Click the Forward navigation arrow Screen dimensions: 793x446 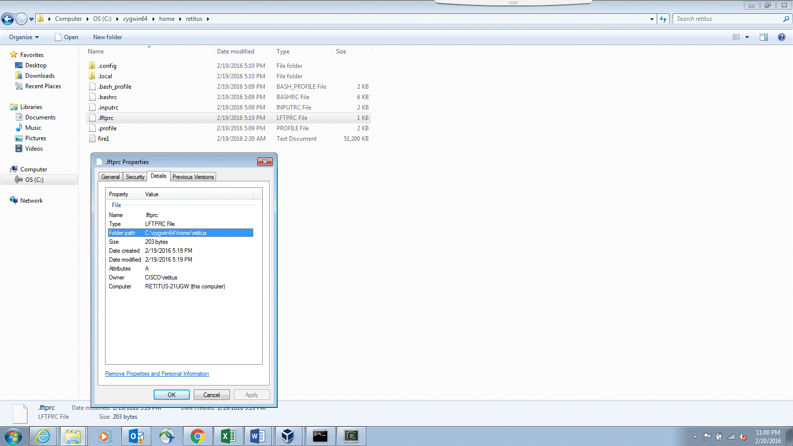(21, 19)
